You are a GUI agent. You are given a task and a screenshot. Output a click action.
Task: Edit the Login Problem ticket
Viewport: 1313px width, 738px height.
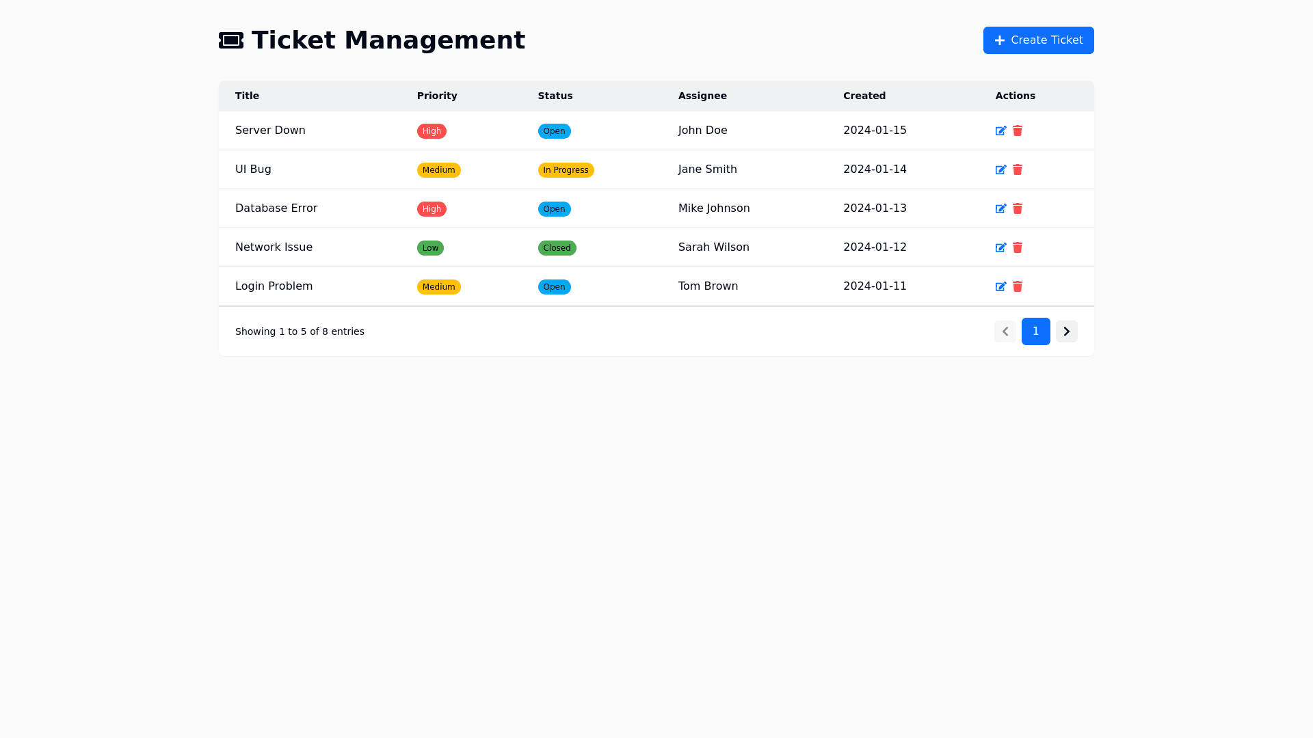tap(1000, 286)
